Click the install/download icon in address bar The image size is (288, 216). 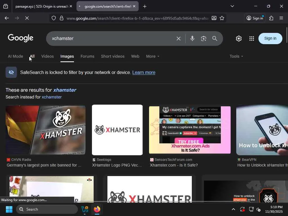click(x=214, y=18)
